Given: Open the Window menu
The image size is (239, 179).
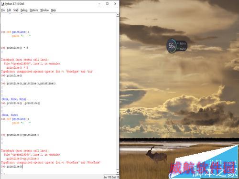Looking at the screenshot, I should 44,10.
